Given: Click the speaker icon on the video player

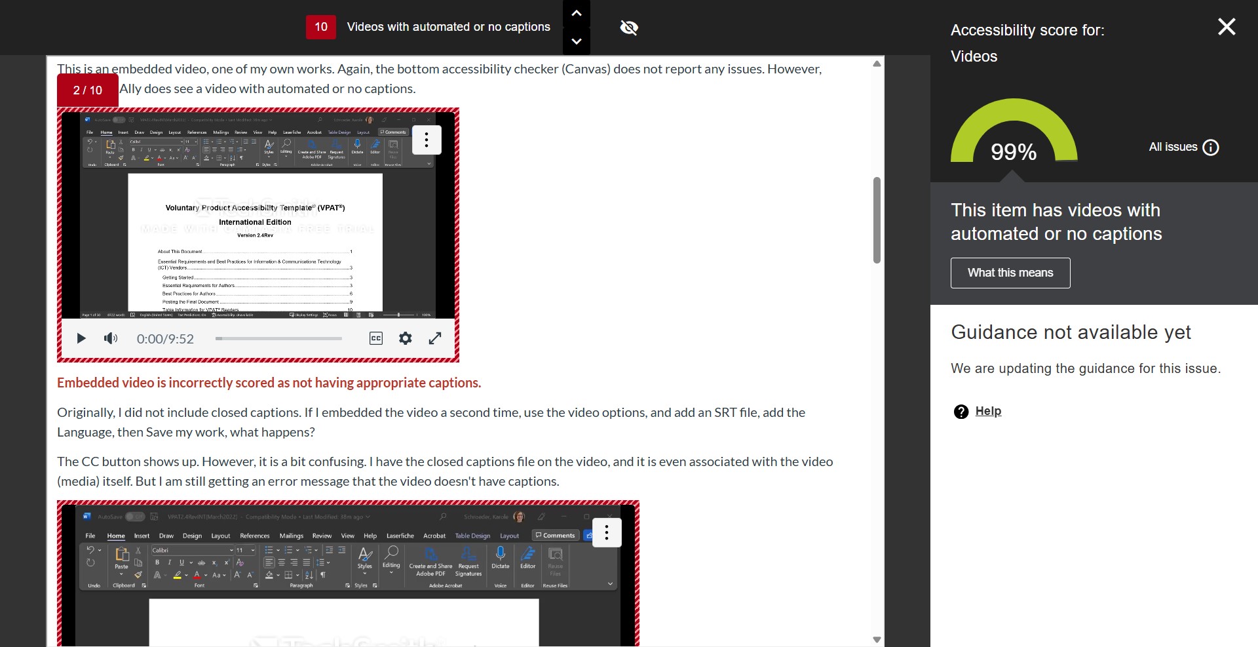Looking at the screenshot, I should tap(109, 338).
